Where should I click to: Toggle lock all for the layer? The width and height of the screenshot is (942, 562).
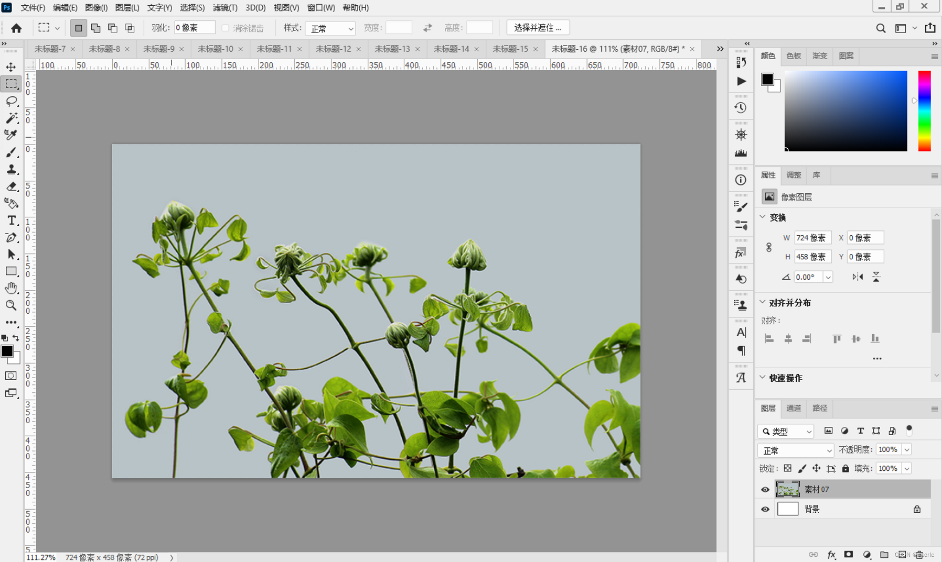tap(845, 468)
